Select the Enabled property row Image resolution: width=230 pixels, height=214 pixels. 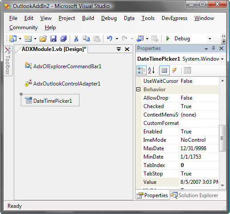(x=180, y=132)
